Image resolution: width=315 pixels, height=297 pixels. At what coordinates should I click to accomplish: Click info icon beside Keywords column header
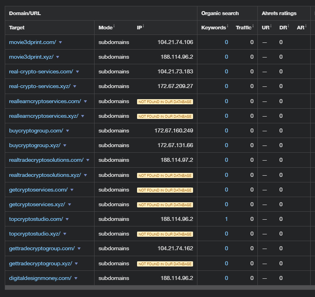(x=228, y=26)
